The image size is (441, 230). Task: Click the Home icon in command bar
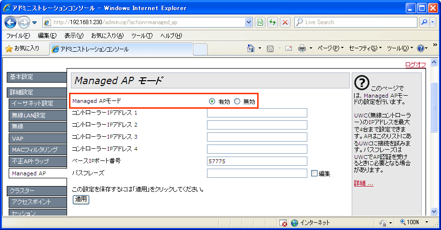(250, 48)
